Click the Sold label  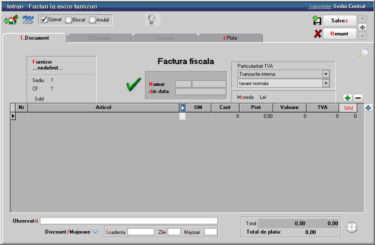(39, 99)
